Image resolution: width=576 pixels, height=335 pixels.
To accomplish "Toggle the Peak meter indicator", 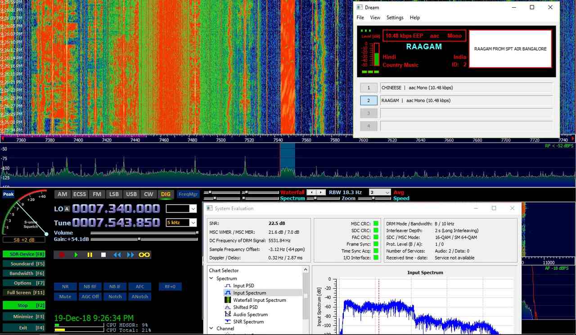I will (8, 194).
